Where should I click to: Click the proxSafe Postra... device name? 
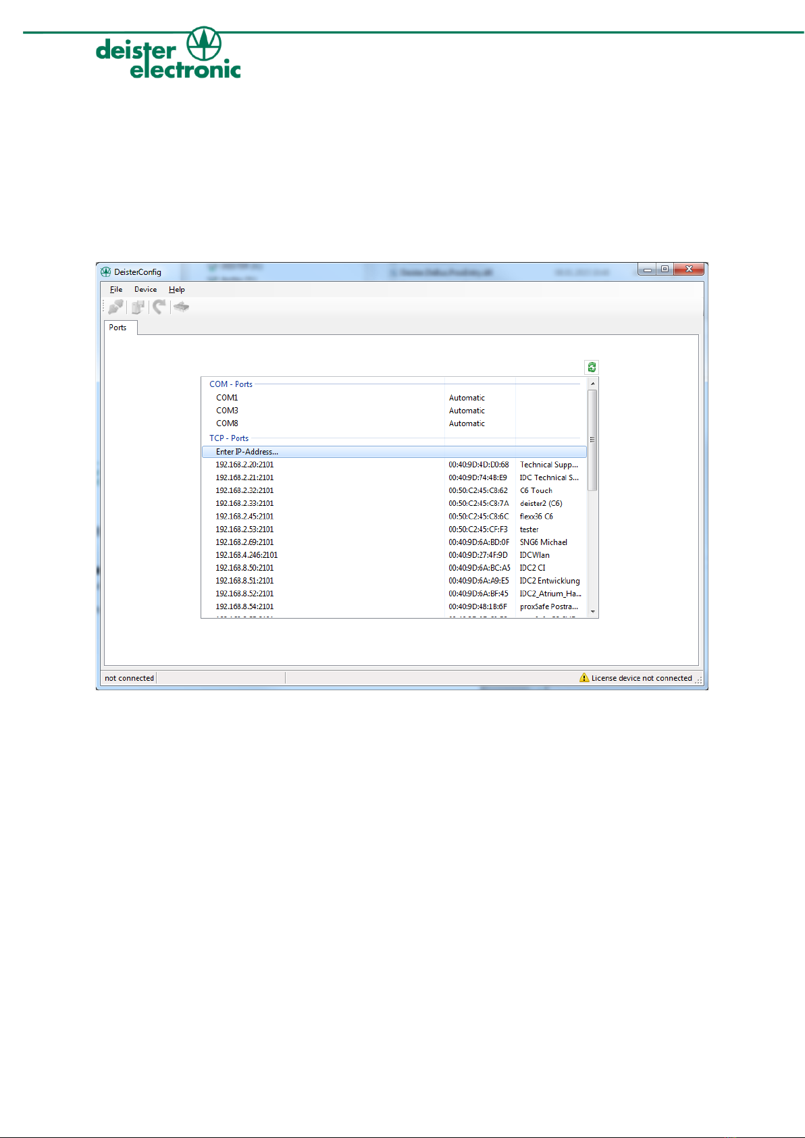tap(549, 606)
